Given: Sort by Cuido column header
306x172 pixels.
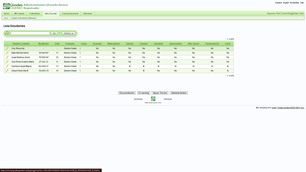Looking at the screenshot, I should [x=228, y=43].
